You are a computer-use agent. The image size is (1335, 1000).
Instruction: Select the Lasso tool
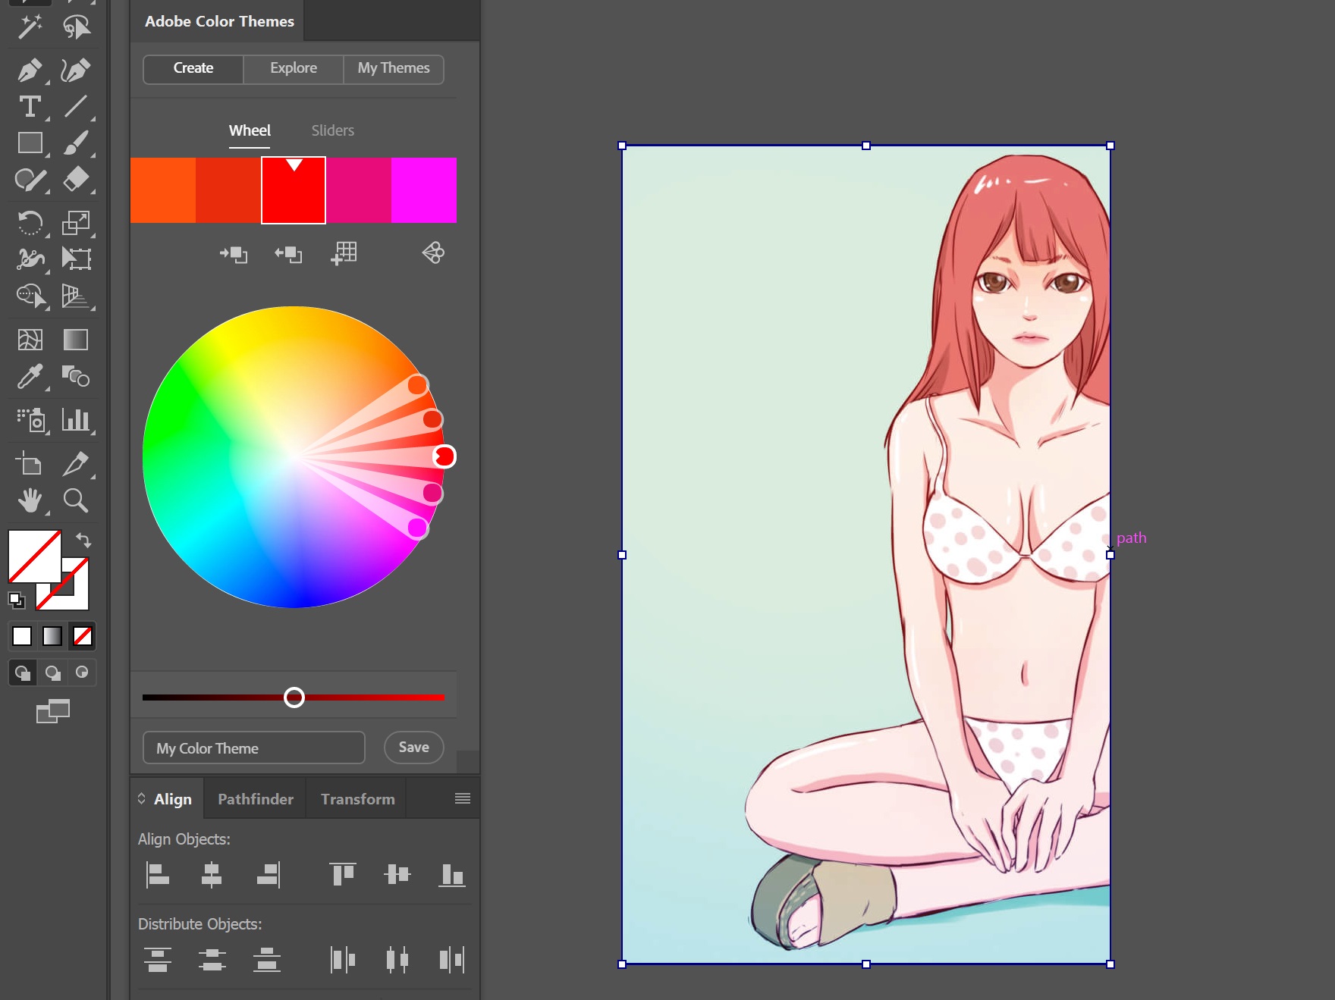76,27
